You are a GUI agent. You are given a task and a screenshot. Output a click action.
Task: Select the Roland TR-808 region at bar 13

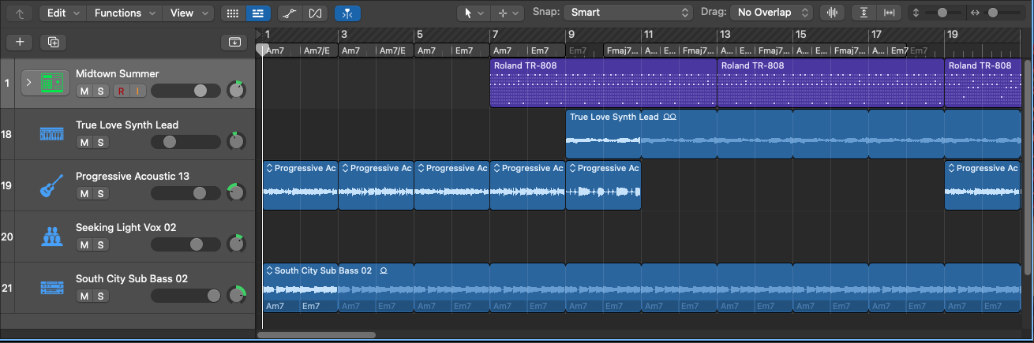pyautogui.click(x=830, y=83)
